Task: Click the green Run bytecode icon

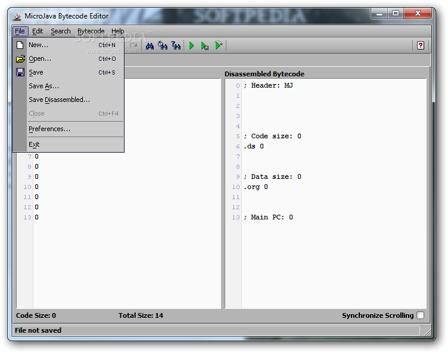Action: [x=192, y=45]
